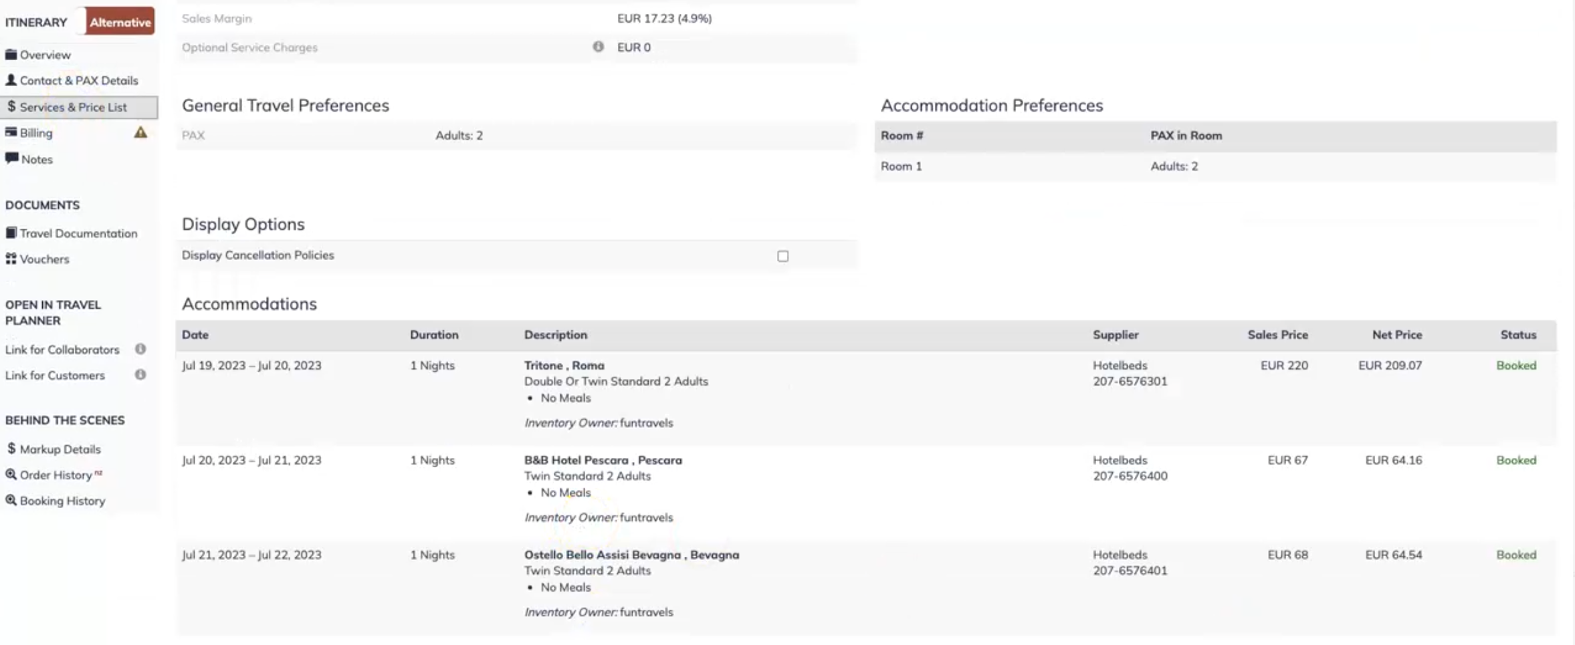This screenshot has width=1575, height=645.
Task: Click the warning triangle icon next to Billing
Action: point(140,132)
